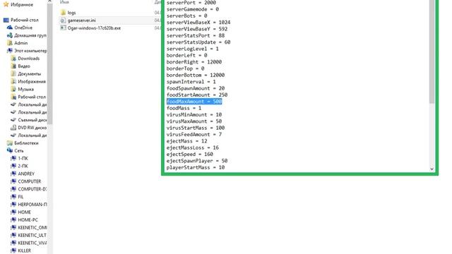Select the gameserver.ini file
This screenshot has width=452, height=254.
coord(78,20)
